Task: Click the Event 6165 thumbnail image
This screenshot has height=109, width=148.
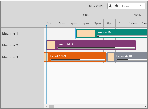Action: (86, 33)
